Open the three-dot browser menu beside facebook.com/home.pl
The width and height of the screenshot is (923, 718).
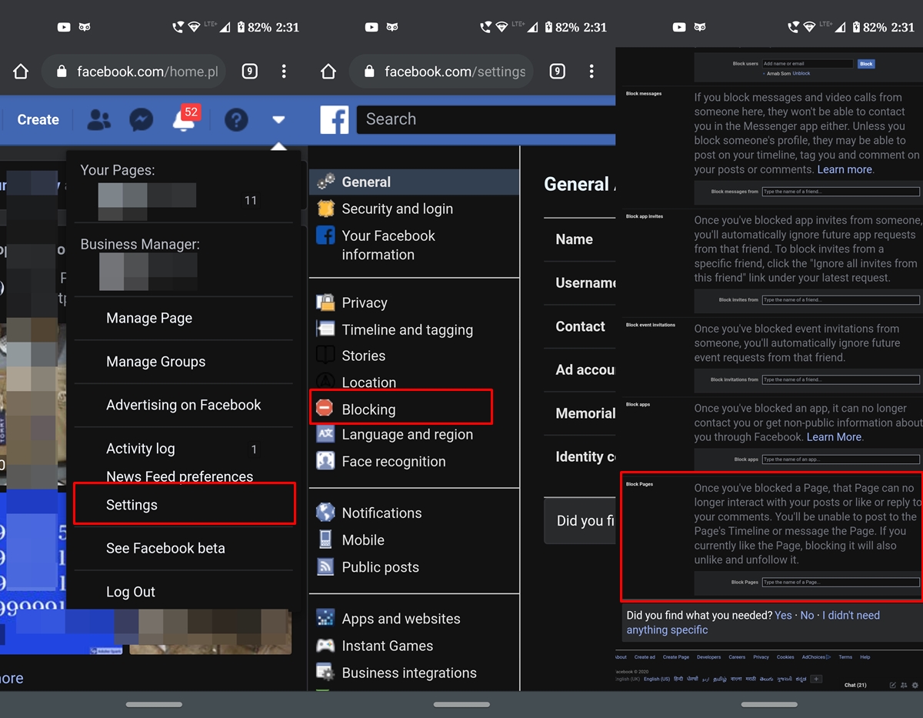tap(284, 72)
